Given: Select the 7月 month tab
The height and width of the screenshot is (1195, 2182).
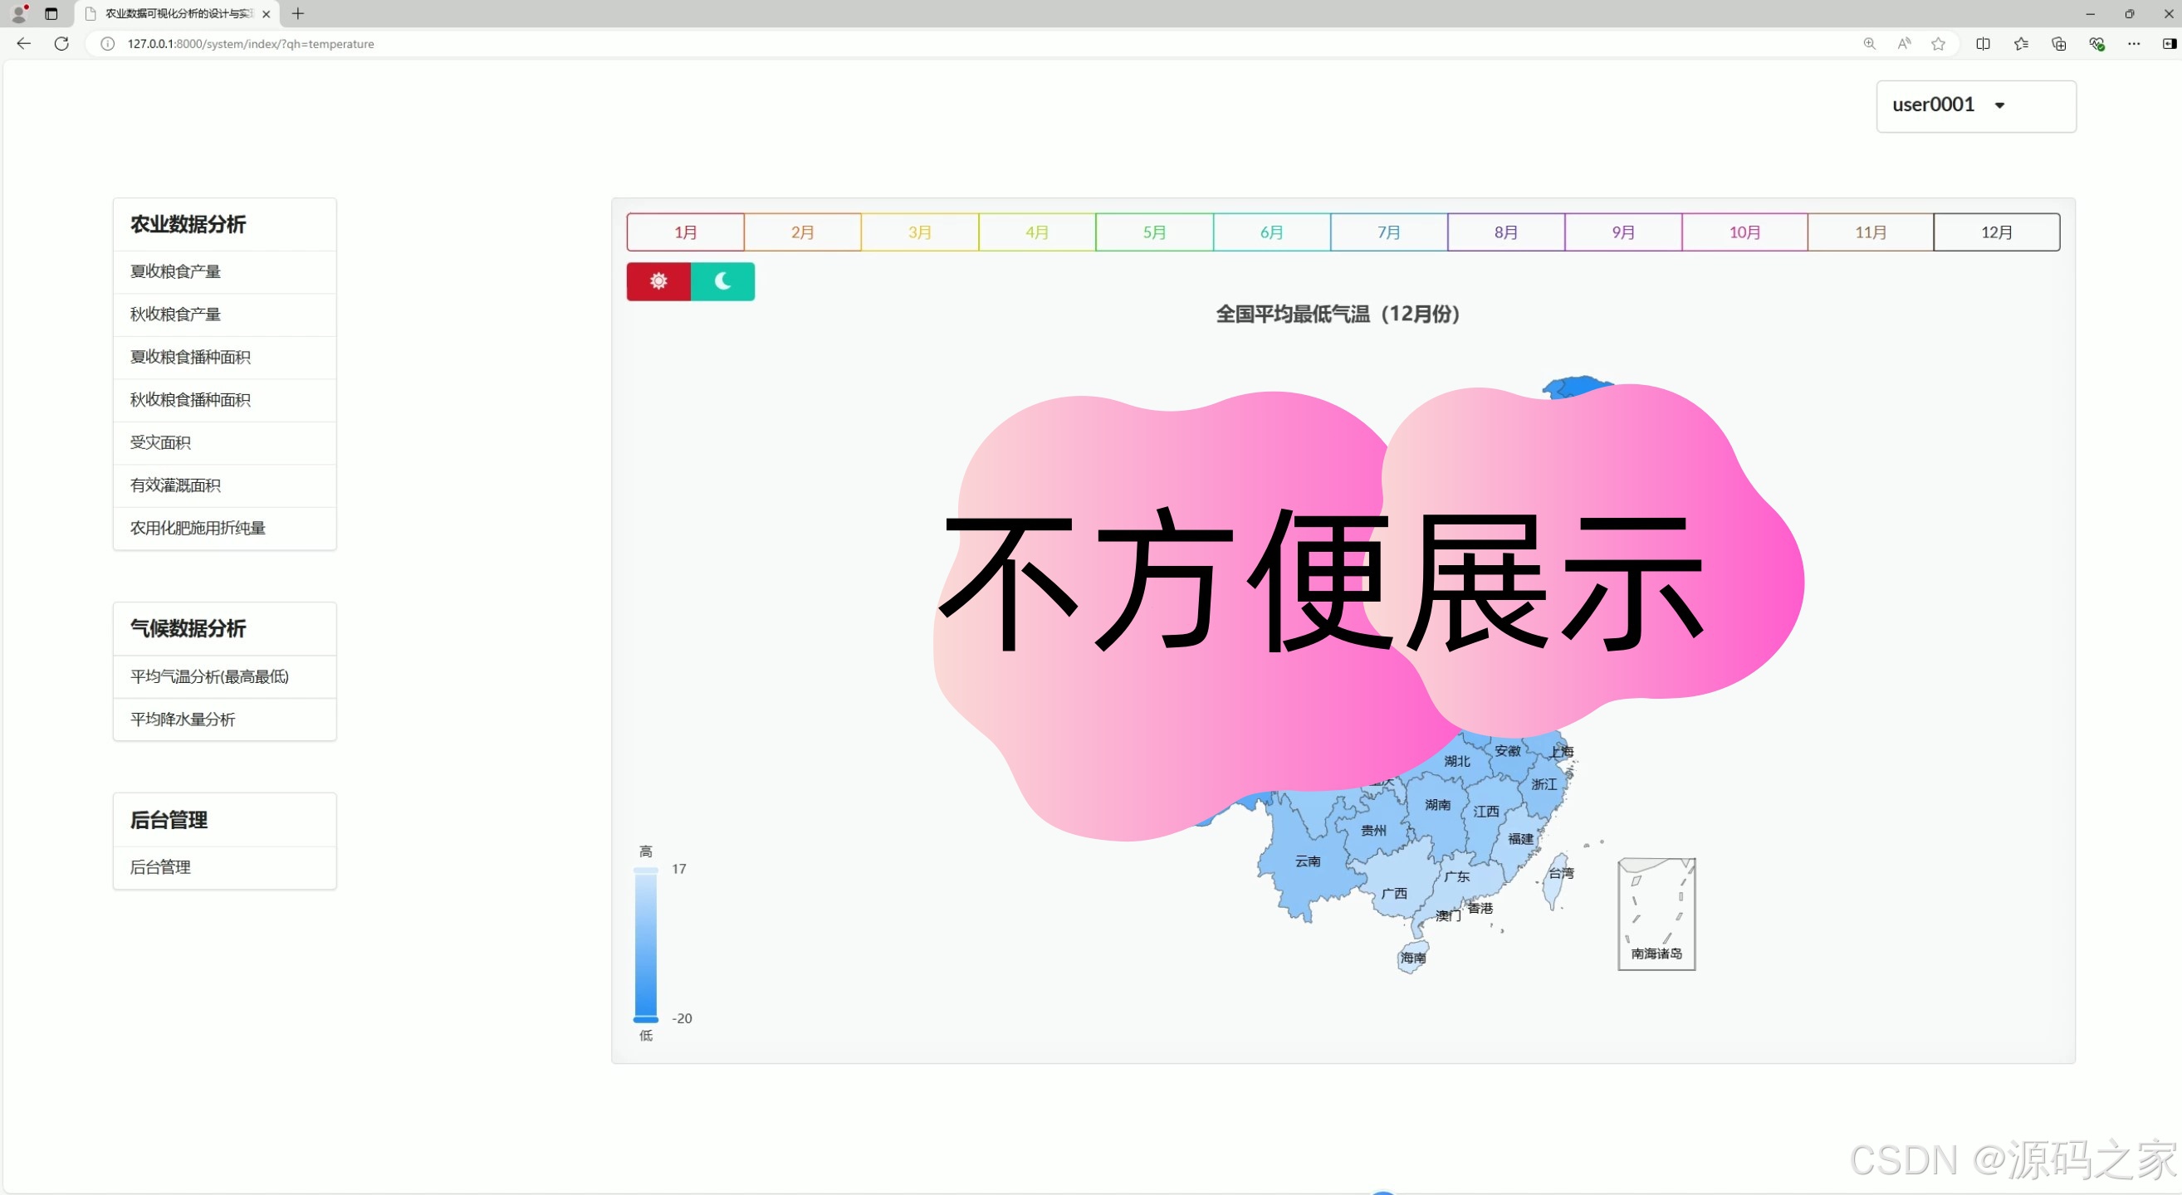Looking at the screenshot, I should point(1388,232).
